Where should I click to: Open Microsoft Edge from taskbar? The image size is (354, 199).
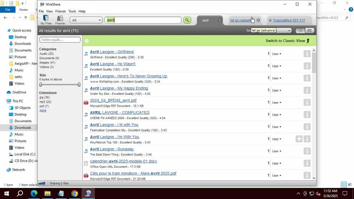pos(34,193)
